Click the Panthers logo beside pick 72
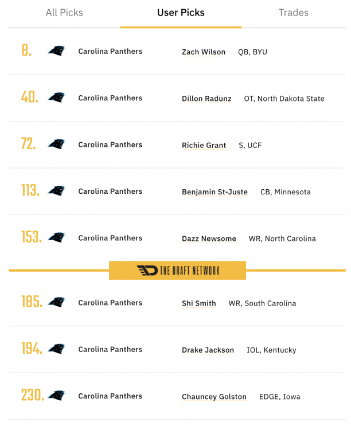Screen dimensions: 351x430 (56, 144)
